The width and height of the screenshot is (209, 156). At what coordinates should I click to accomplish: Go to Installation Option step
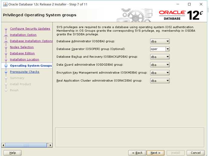23,35
